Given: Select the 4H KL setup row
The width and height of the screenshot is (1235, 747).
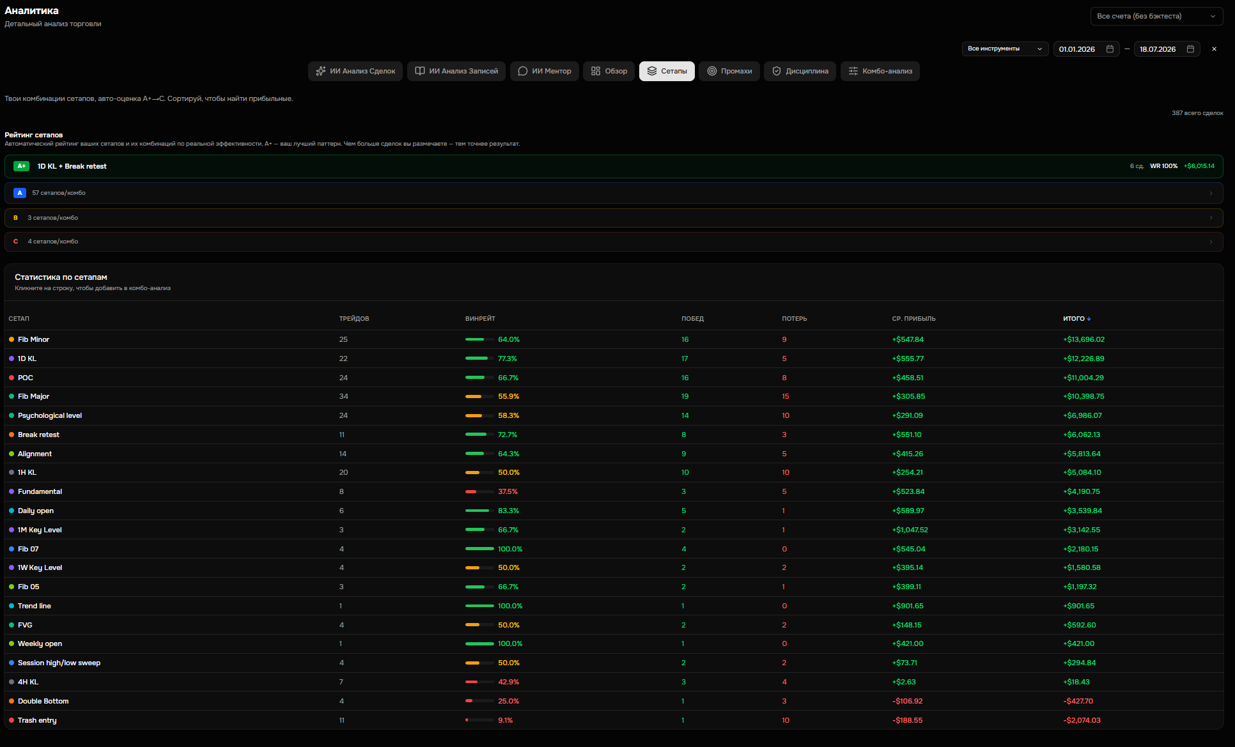Looking at the screenshot, I should 614,682.
